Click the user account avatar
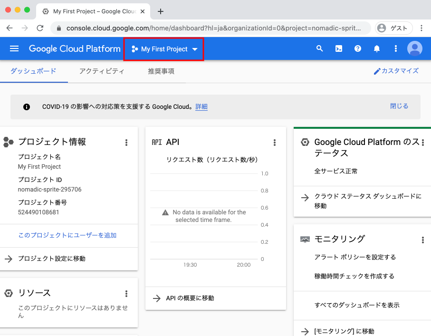431x336 pixels. coord(415,48)
